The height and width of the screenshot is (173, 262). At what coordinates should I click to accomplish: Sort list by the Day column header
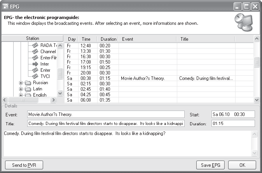point(72,39)
